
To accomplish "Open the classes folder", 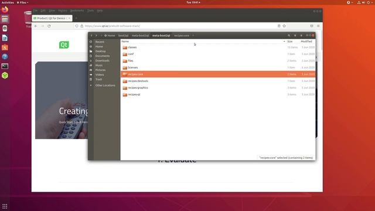I will coord(218,47).
